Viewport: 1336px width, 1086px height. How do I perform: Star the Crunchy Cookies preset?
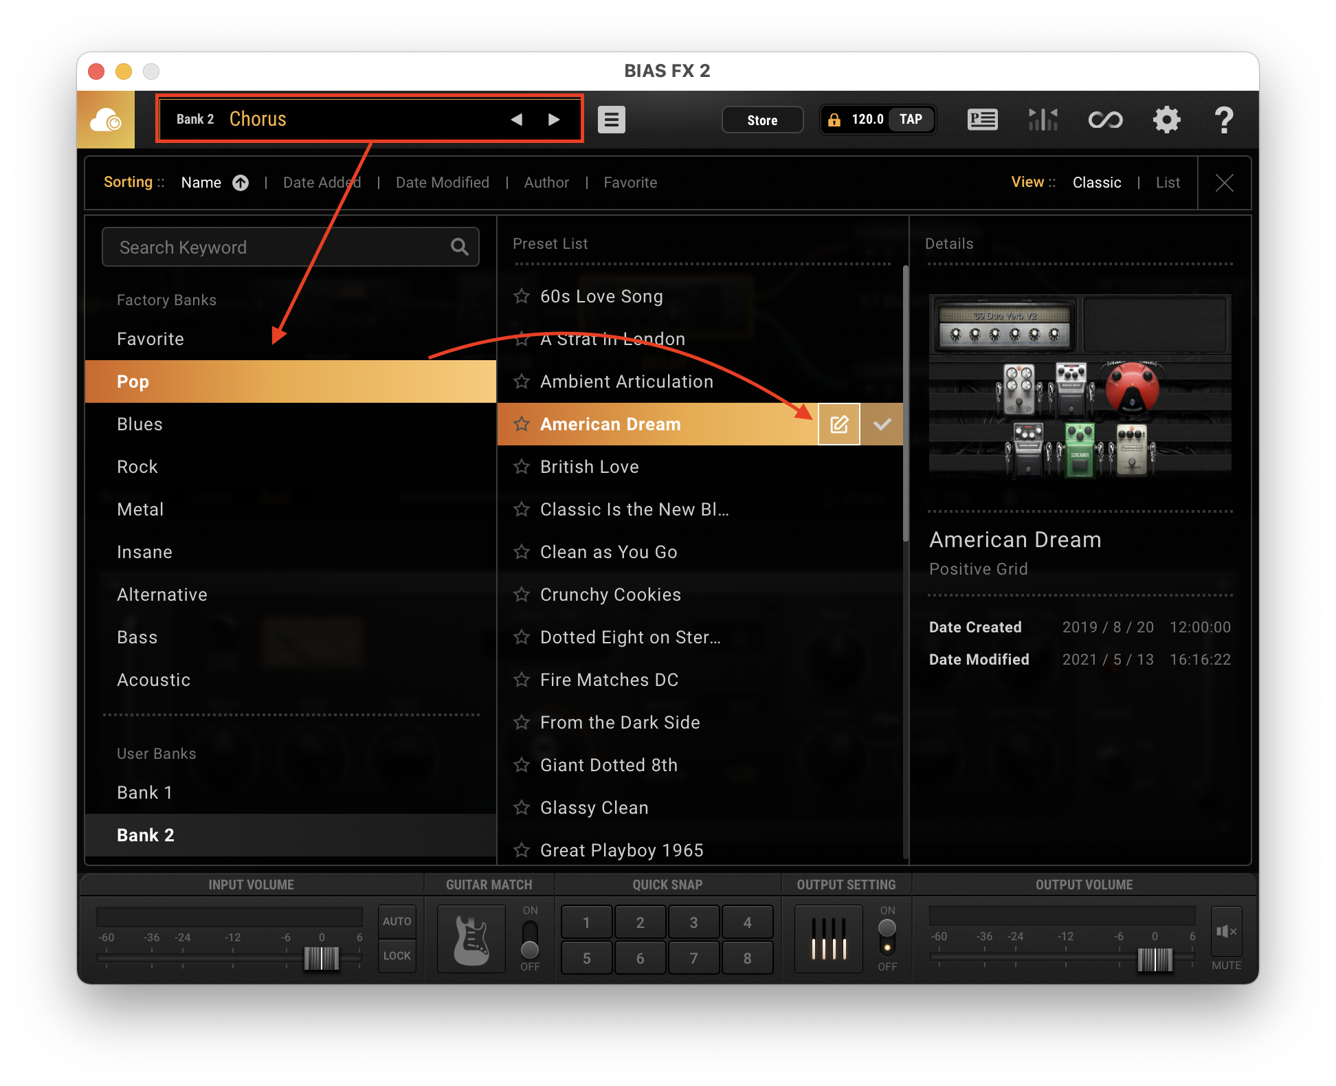pyautogui.click(x=522, y=595)
